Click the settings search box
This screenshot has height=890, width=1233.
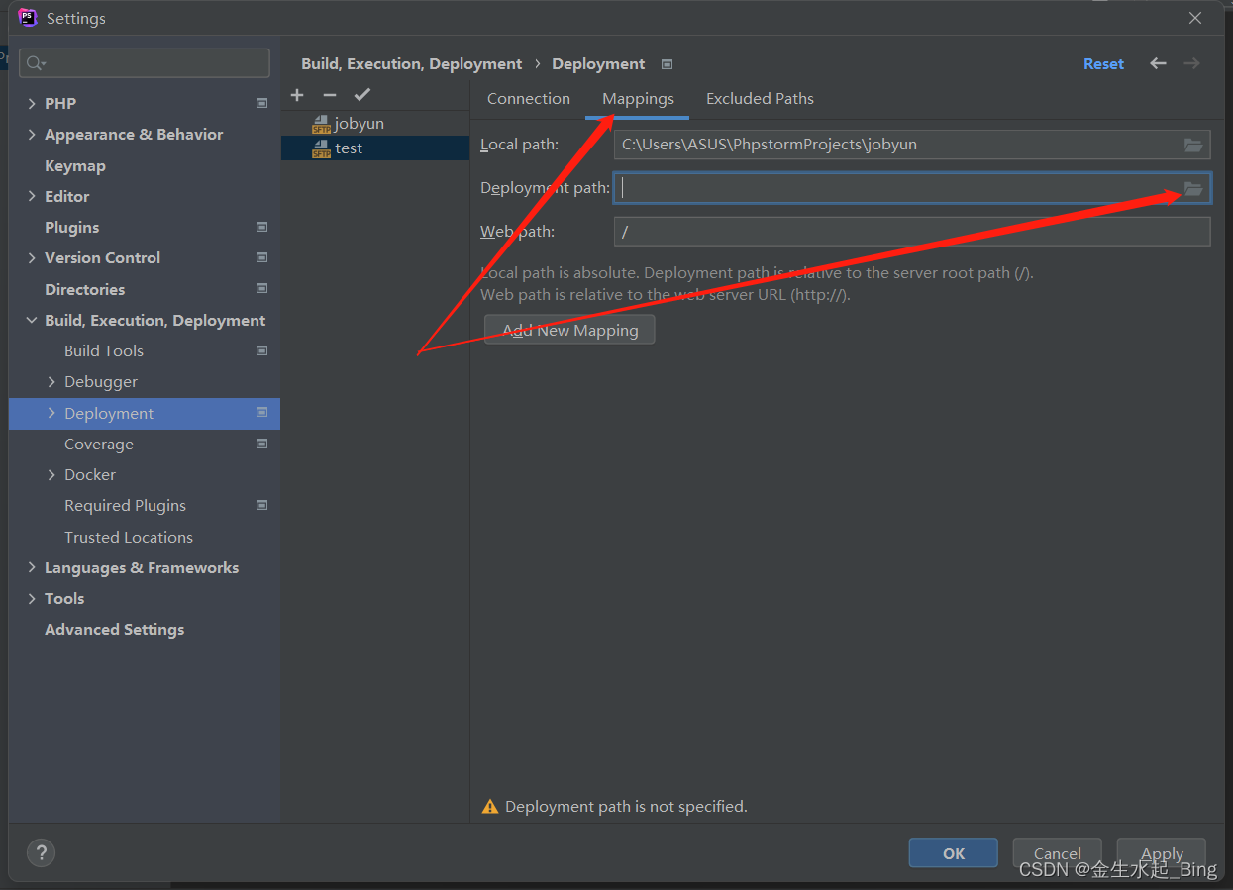tap(144, 62)
